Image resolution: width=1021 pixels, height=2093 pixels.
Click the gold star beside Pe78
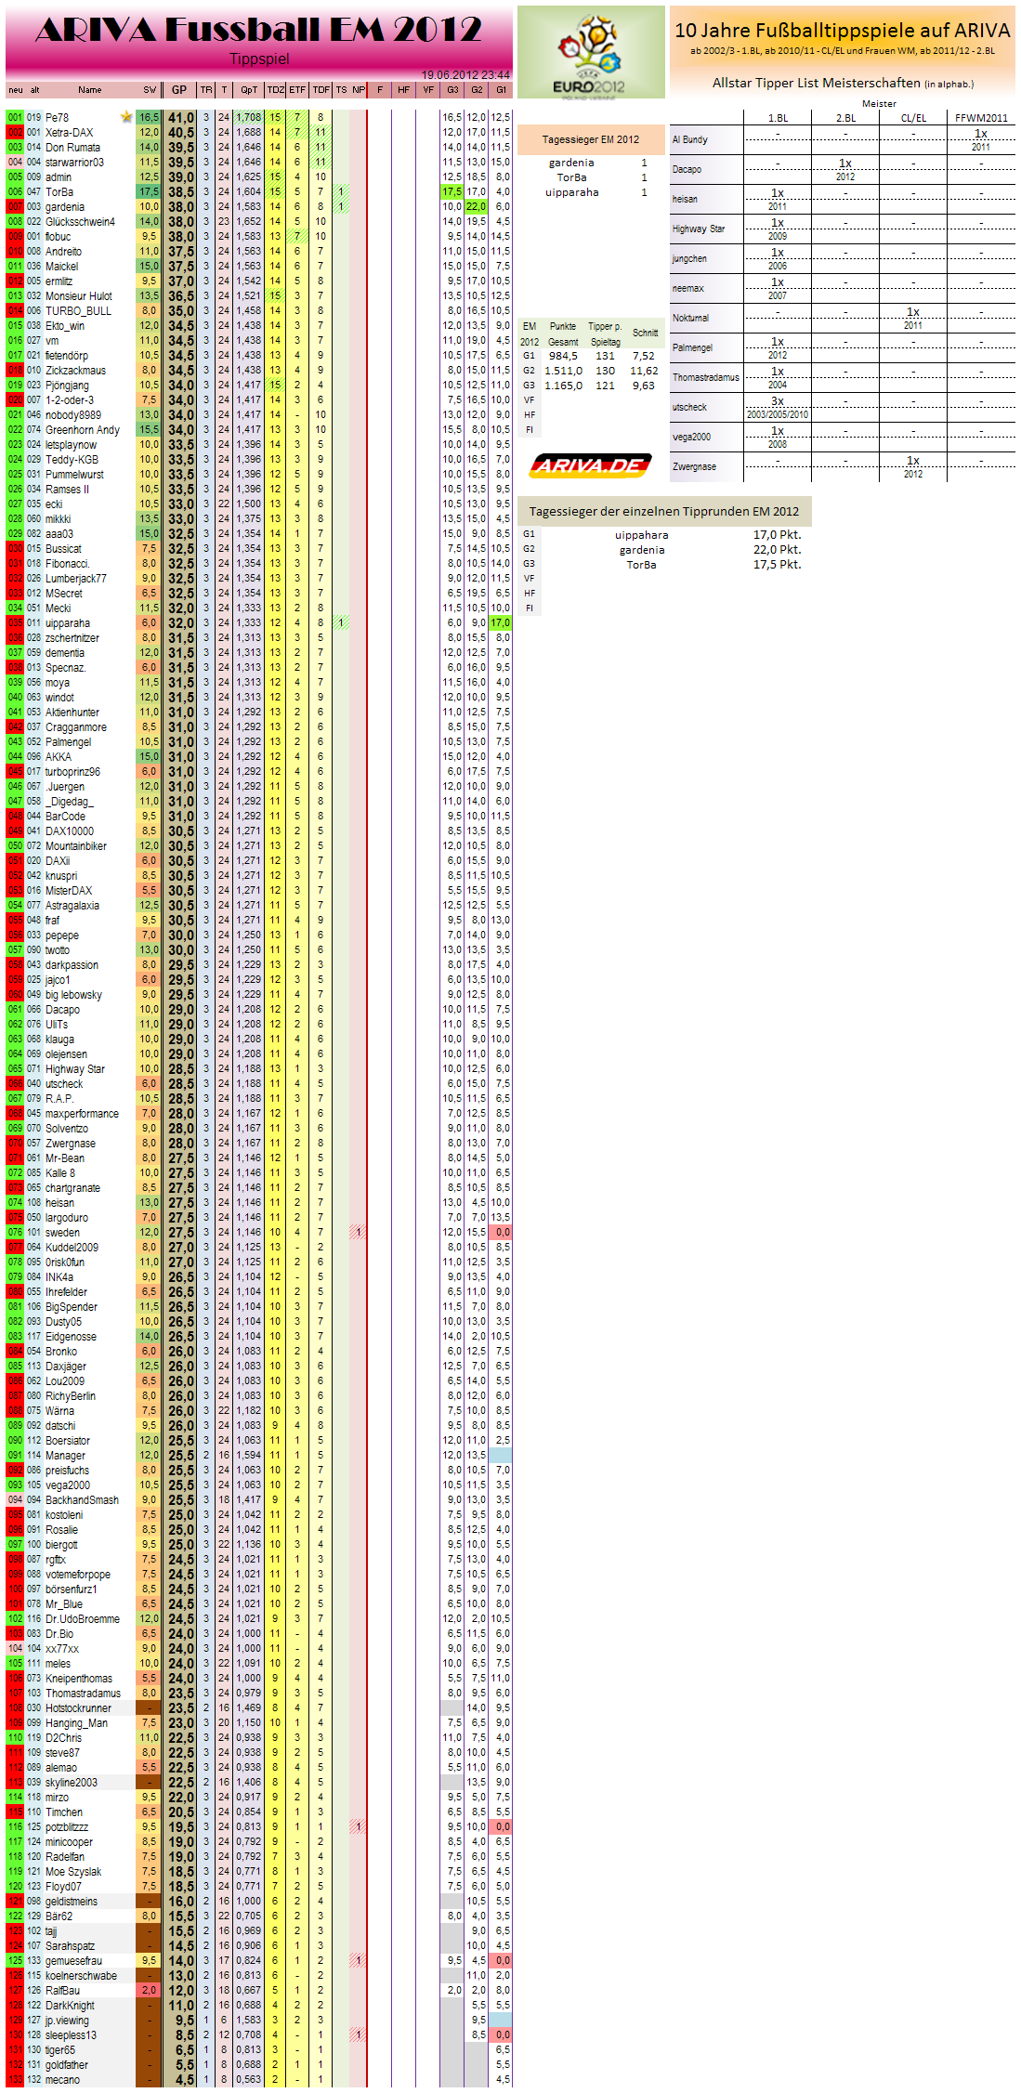(126, 117)
